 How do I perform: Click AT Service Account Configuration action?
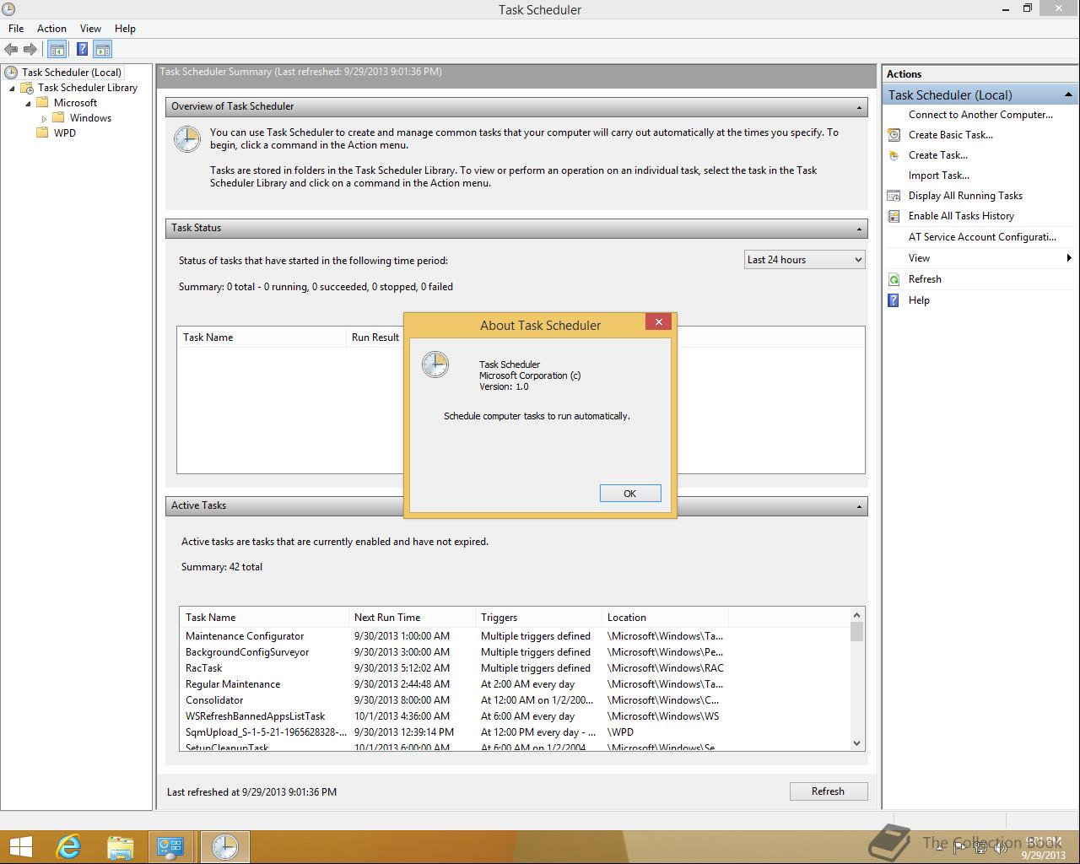tap(982, 237)
